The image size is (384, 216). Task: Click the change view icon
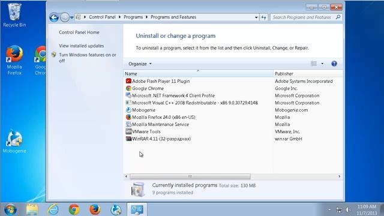pyautogui.click(x=314, y=64)
